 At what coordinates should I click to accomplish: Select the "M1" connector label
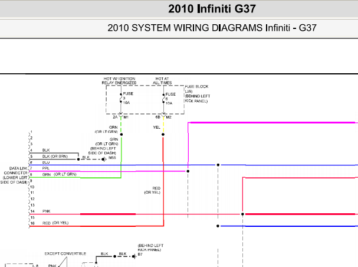point(126,117)
